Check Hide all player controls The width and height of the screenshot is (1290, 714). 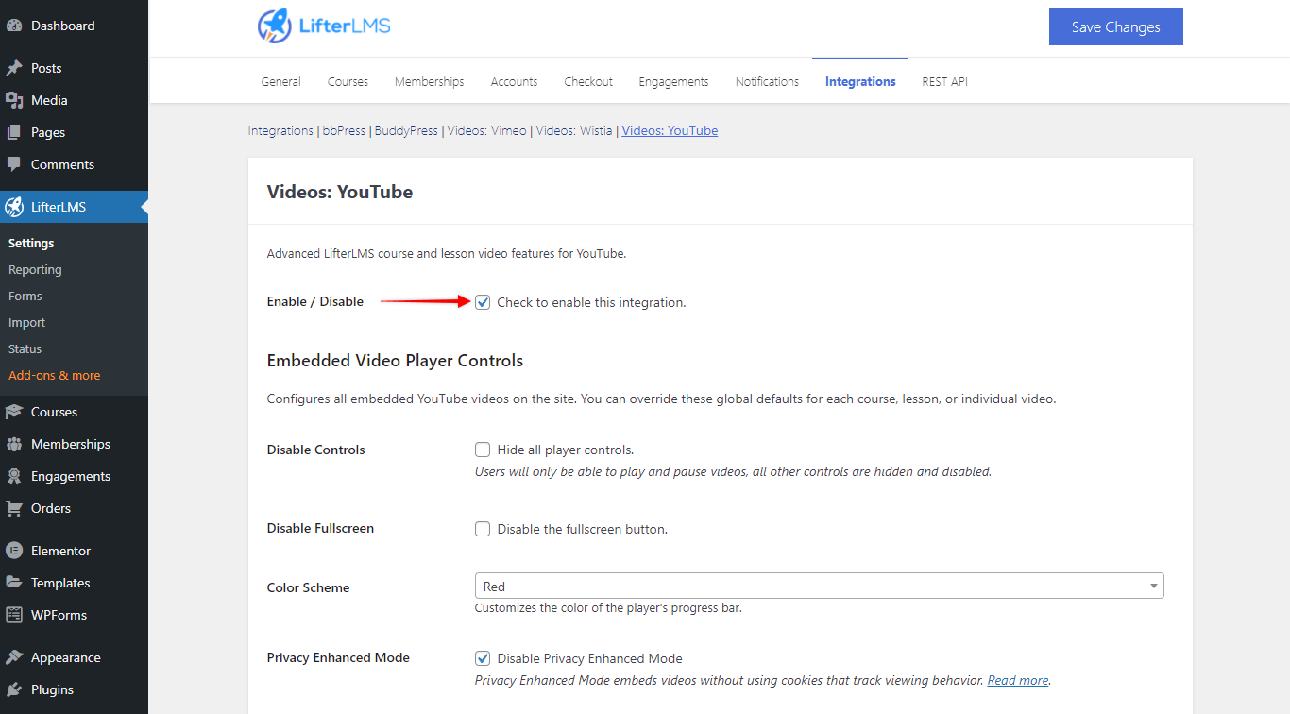click(x=483, y=450)
